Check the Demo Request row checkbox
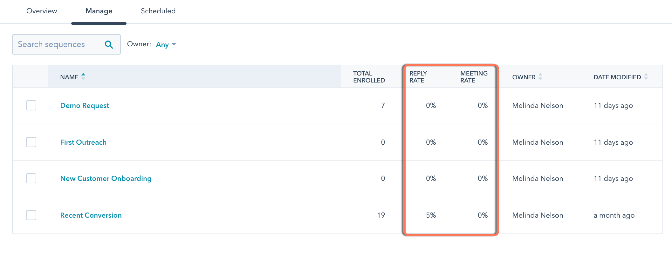 point(31,105)
